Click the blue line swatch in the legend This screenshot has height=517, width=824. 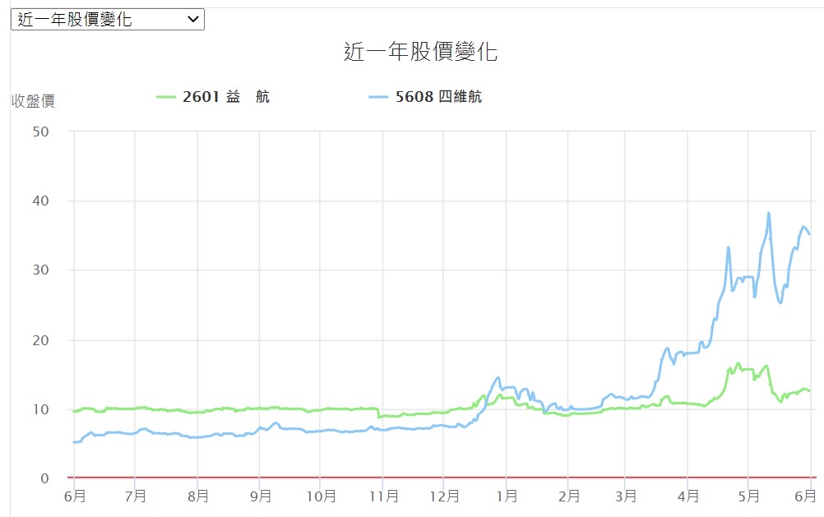(x=378, y=97)
